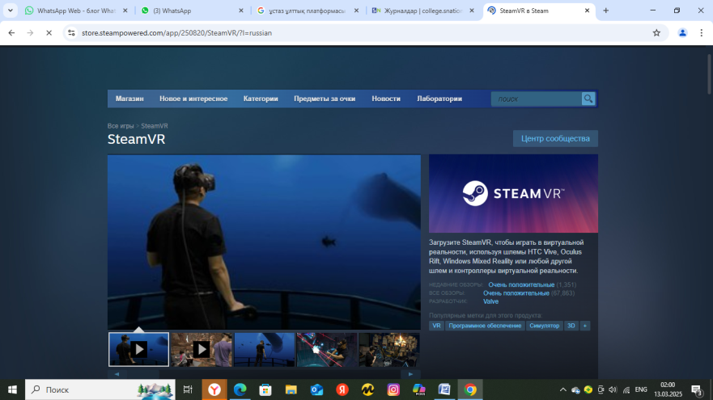Screen dimensions: 713x400
Task: Play the second video thumbnail
Action: (202, 349)
